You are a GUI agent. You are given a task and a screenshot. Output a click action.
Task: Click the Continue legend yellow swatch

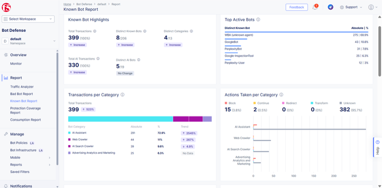click(x=255, y=103)
